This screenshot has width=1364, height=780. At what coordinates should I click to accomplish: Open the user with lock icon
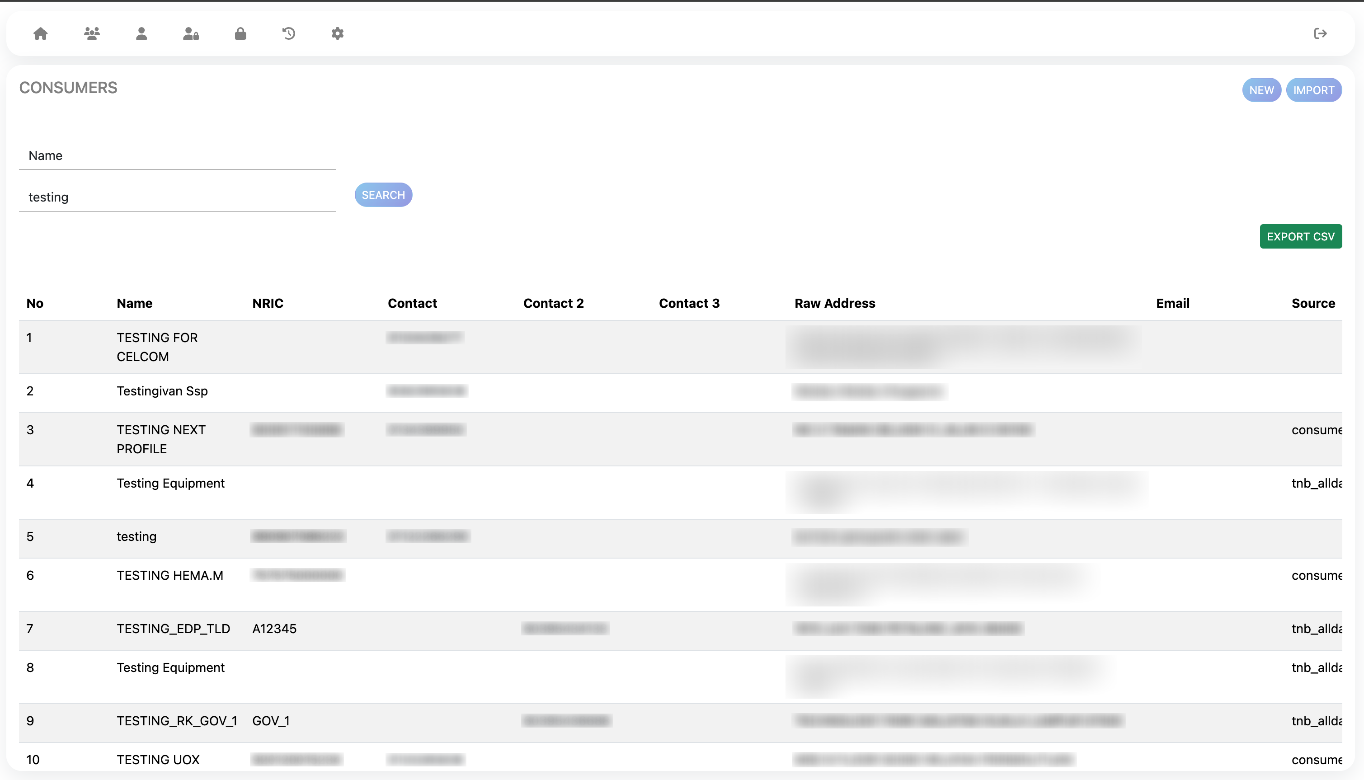(x=191, y=34)
